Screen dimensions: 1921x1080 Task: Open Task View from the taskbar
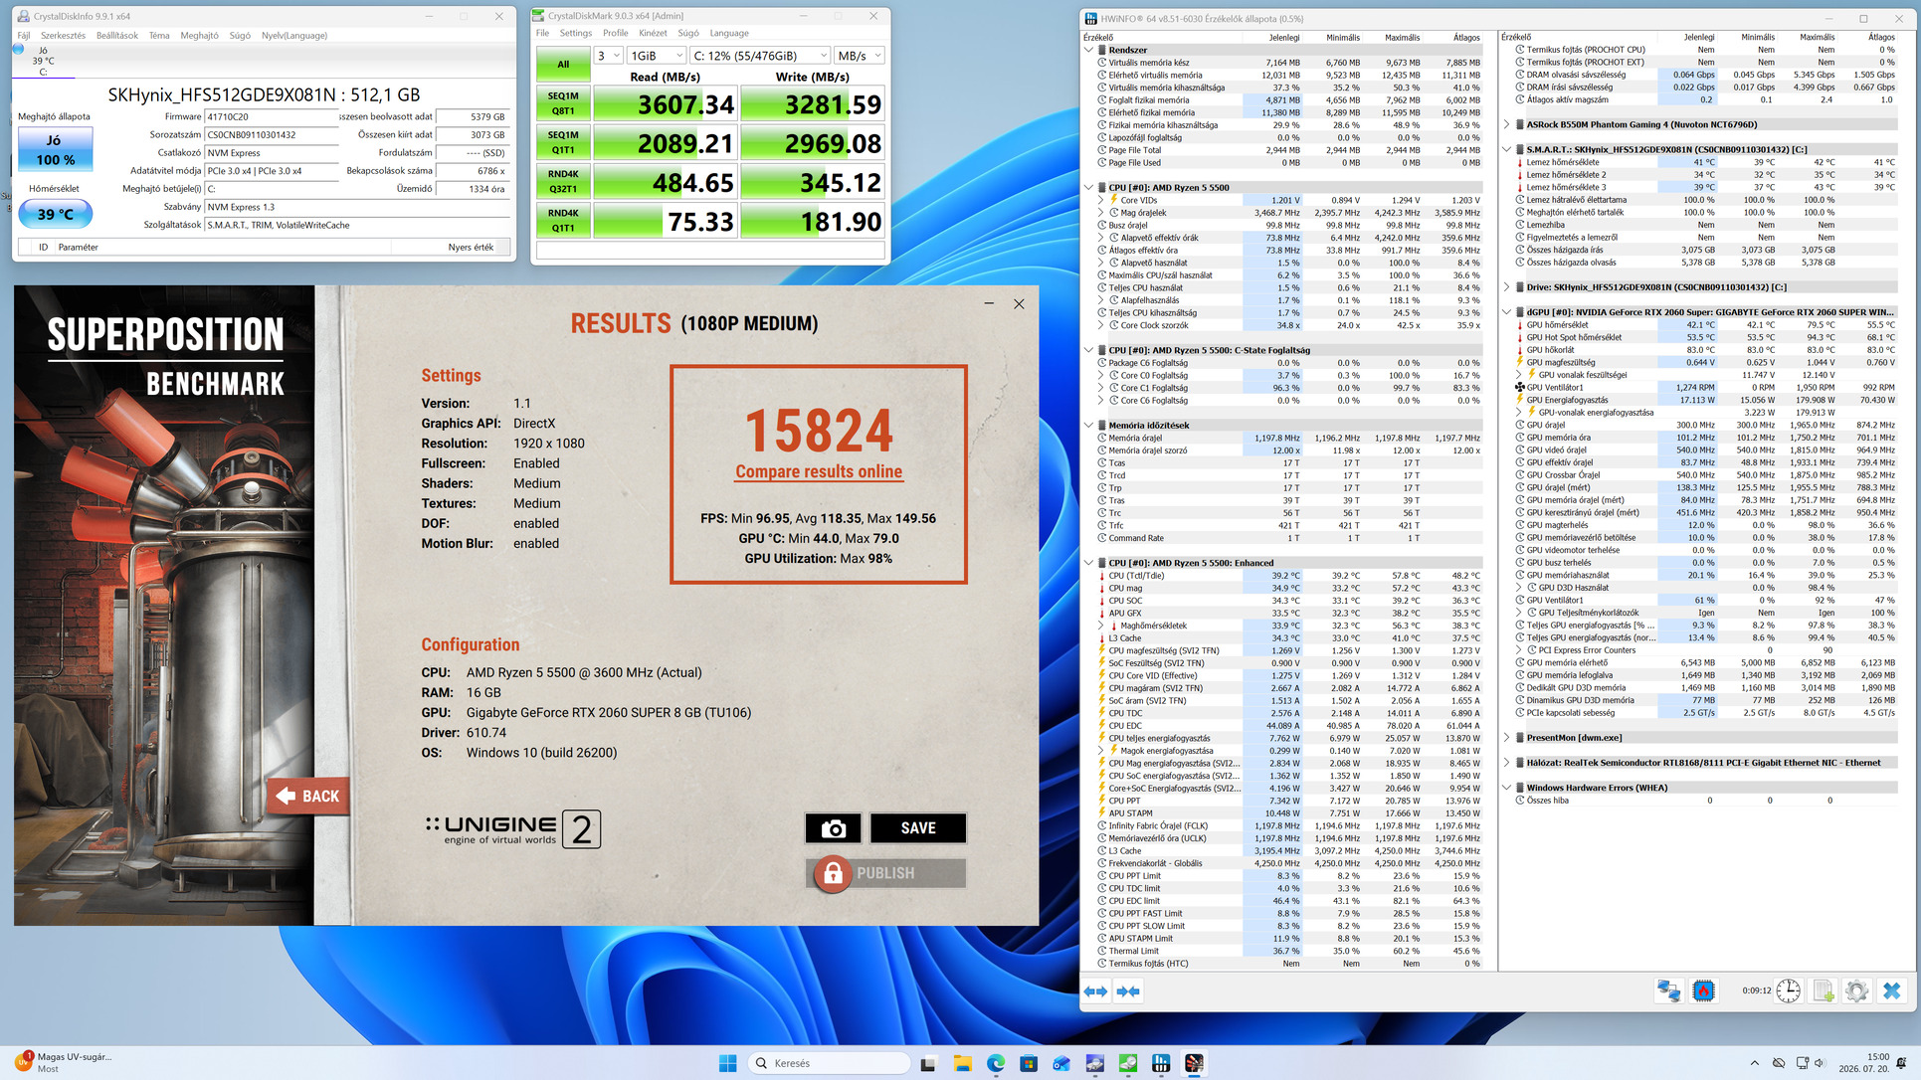928,1063
